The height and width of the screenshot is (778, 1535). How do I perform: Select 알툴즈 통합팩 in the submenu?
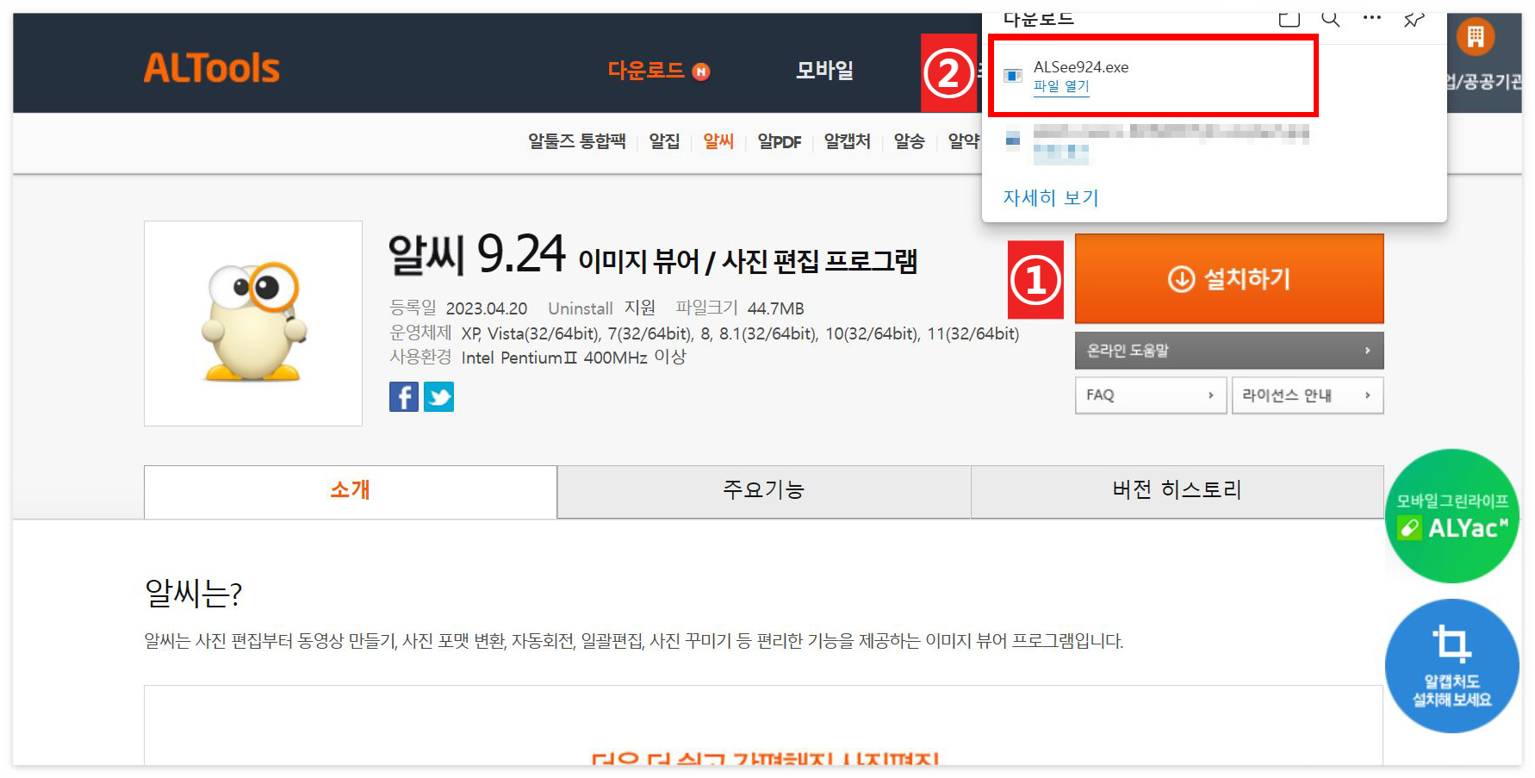pos(576,141)
